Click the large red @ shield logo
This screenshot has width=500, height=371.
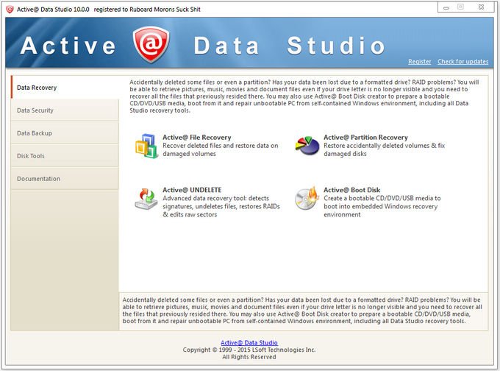tap(151, 44)
